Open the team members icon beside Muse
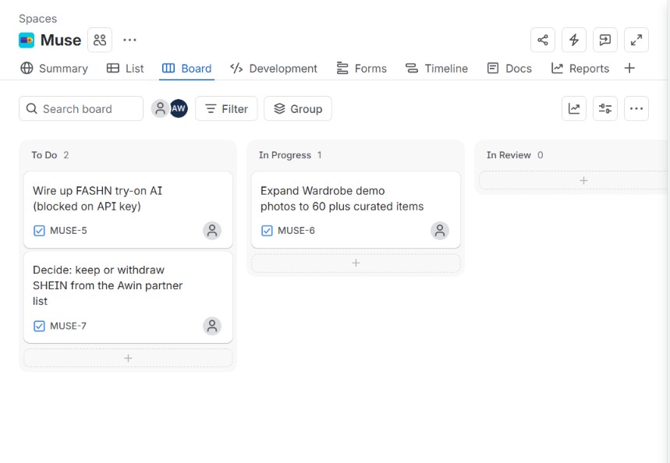This screenshot has height=463, width=670. tap(100, 41)
